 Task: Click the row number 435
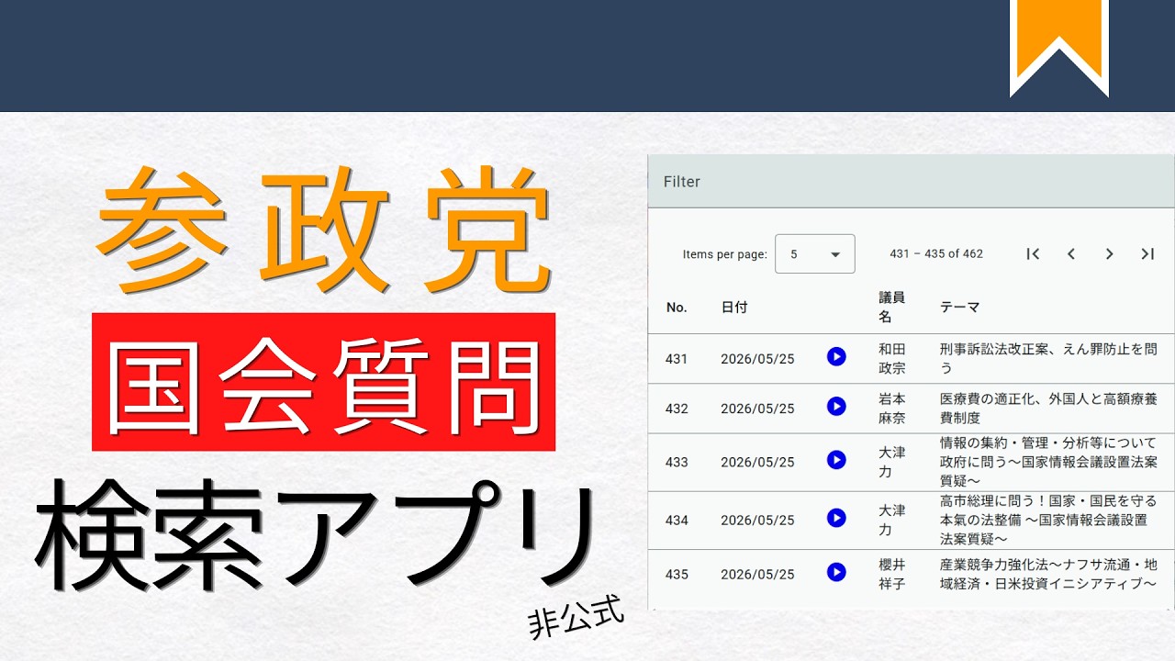[677, 575]
